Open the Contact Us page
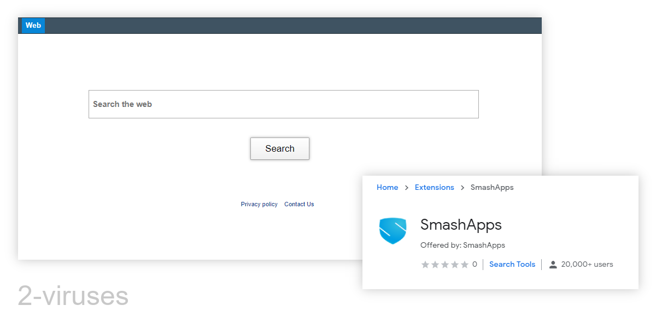Image resolution: width=656 pixels, height=317 pixels. (299, 204)
